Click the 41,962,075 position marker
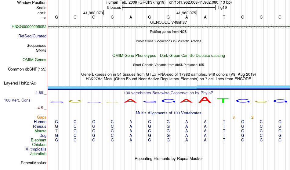 point(186,13)
